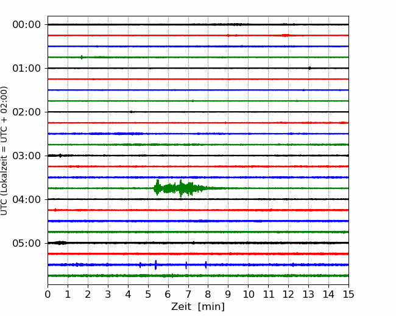Click the black burst at start of 05:00 trace
The width and height of the screenshot is (396, 316).
click(59, 243)
